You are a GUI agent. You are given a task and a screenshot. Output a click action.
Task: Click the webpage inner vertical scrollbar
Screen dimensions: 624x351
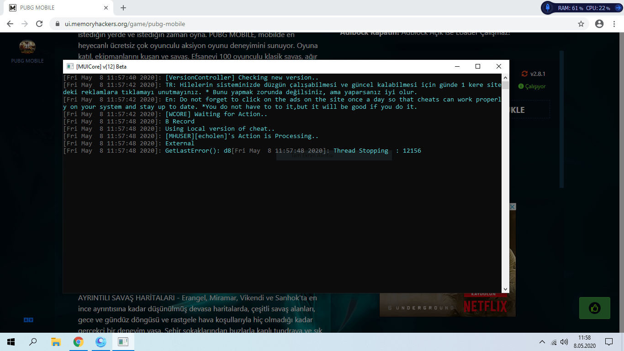coord(562,119)
